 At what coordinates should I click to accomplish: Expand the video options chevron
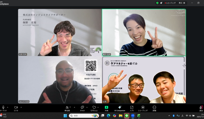coord(21,107)
